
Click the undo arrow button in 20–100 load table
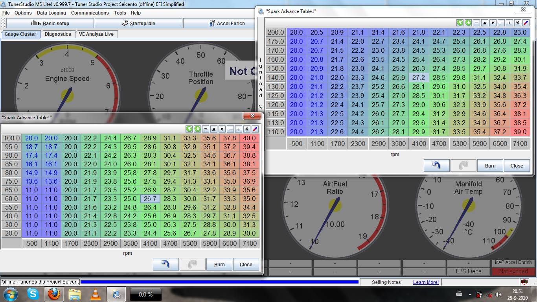(166, 264)
